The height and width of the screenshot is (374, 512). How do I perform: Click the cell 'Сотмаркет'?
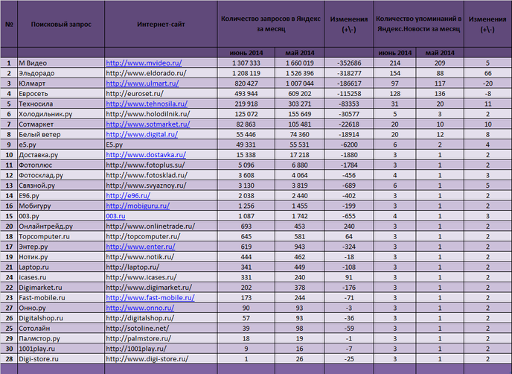tap(61, 124)
